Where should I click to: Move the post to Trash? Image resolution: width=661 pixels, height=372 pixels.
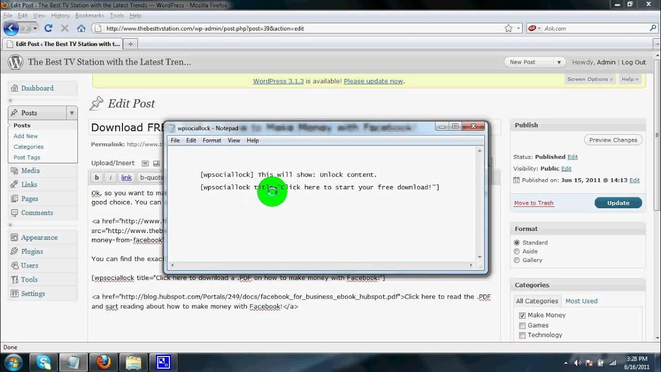533,203
